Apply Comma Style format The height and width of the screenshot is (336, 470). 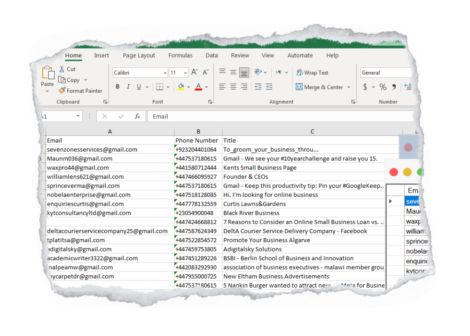pyautogui.click(x=394, y=87)
